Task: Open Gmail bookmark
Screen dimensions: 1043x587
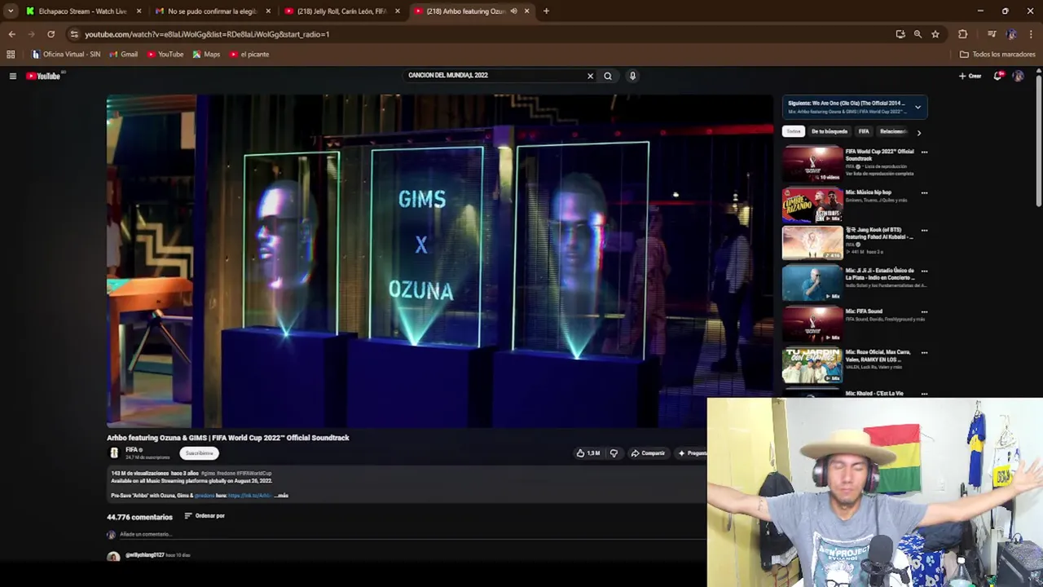Action: [124, 55]
